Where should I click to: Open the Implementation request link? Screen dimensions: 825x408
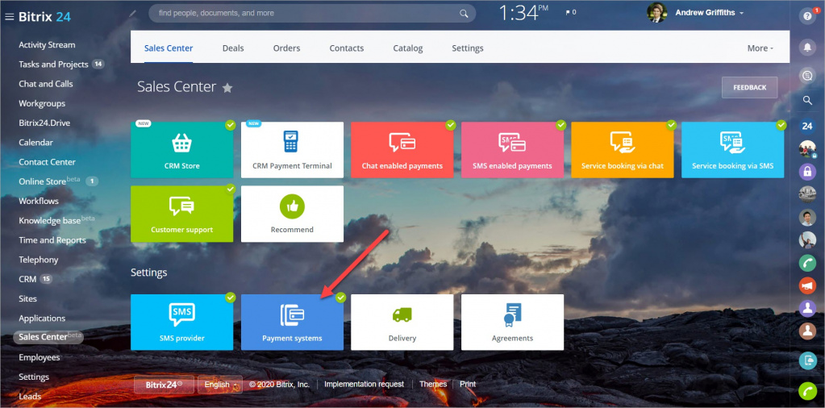click(x=364, y=385)
